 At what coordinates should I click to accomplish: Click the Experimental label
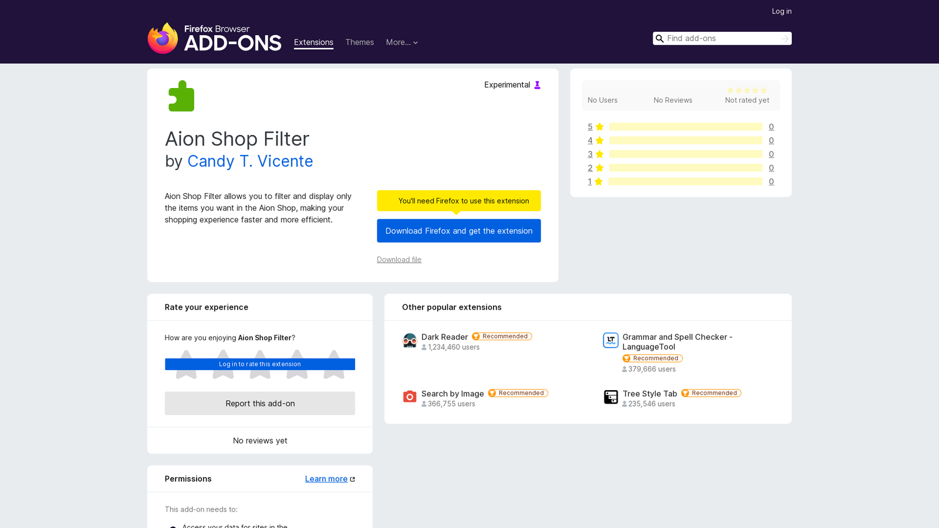(507, 85)
